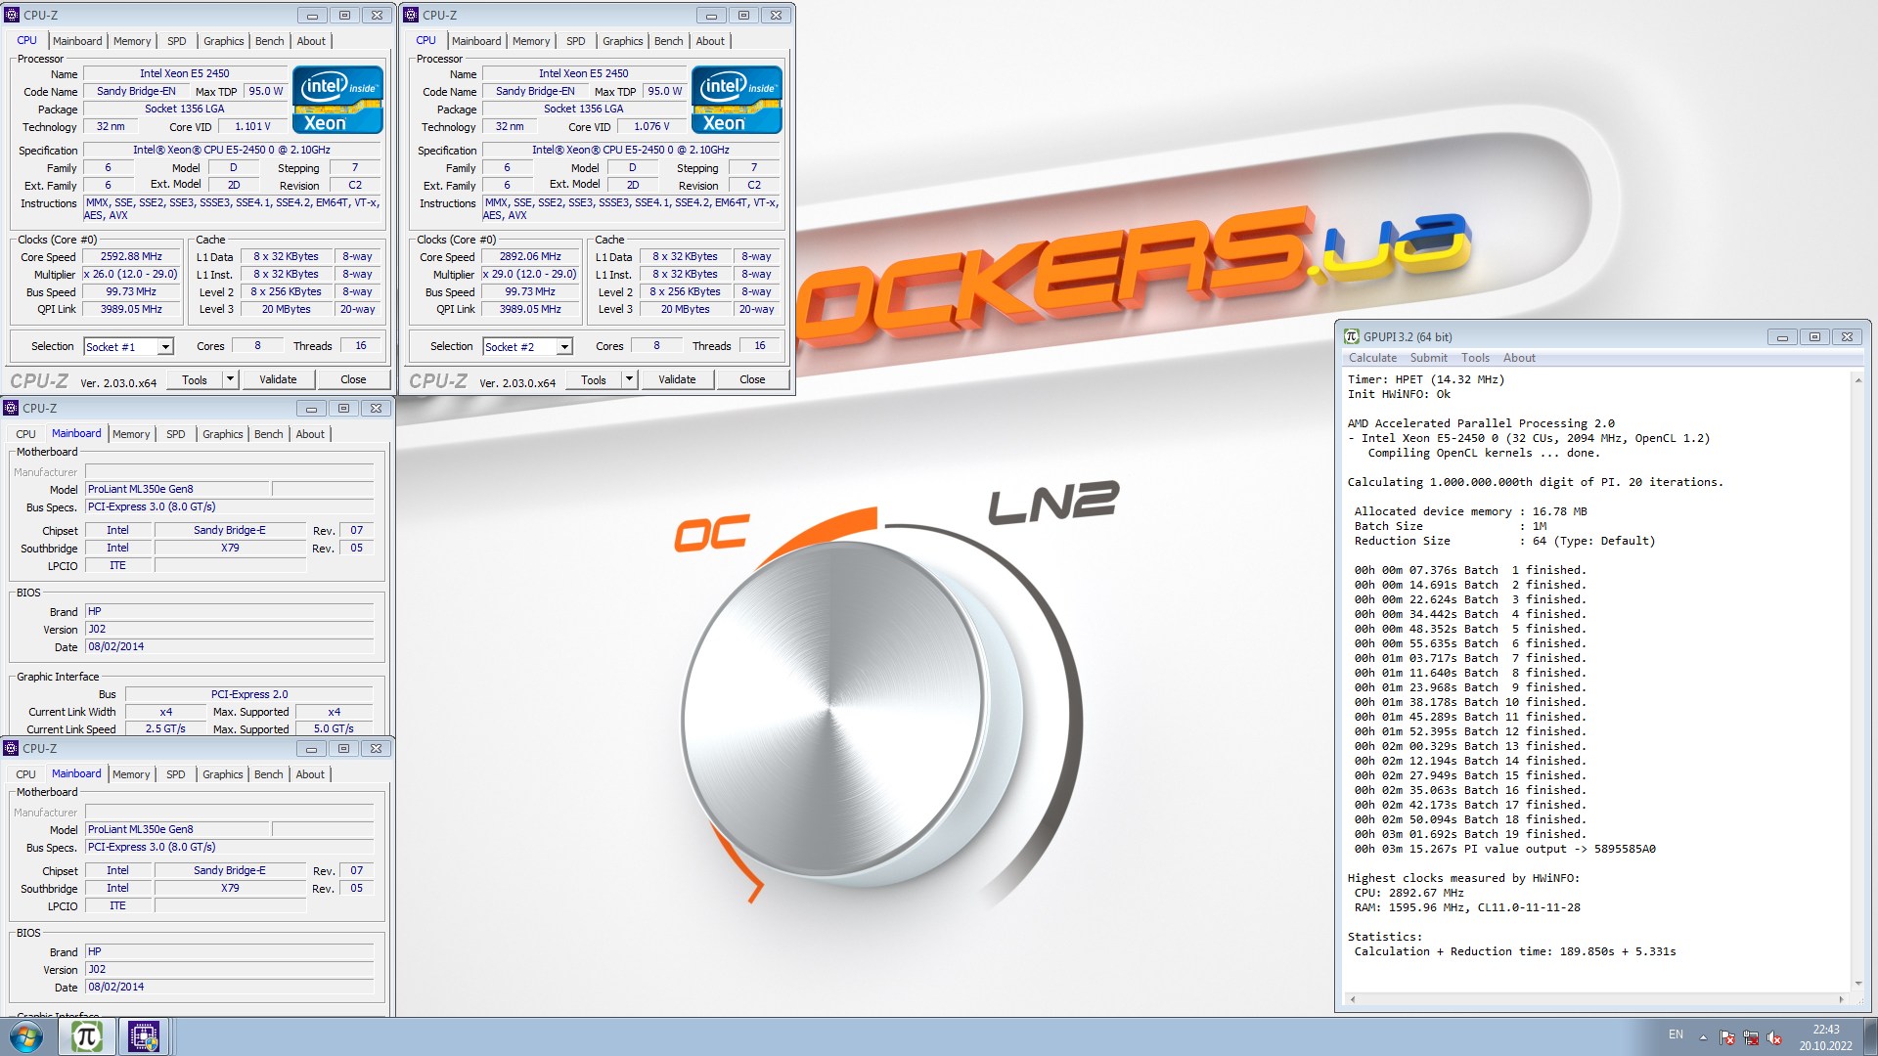Open Graphics tab in Socket #2 window

coord(622,41)
